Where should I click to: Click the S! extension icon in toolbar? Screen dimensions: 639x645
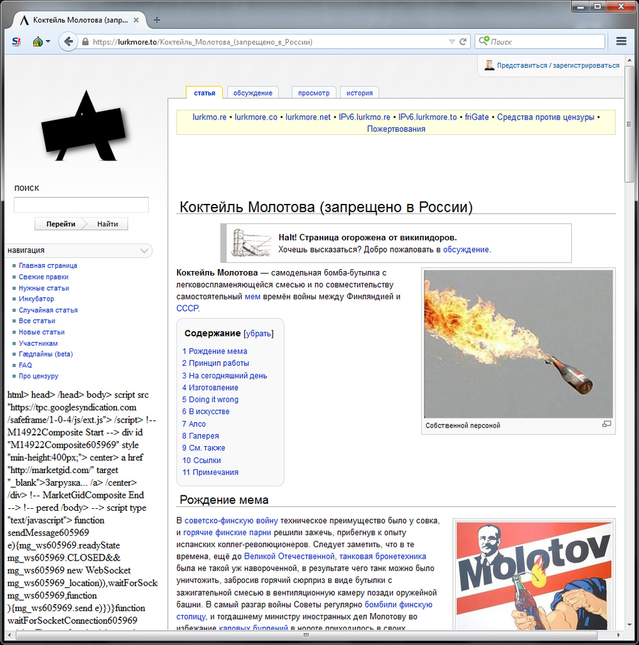tap(16, 42)
